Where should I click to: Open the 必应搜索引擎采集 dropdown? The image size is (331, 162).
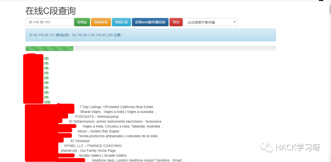point(210,22)
